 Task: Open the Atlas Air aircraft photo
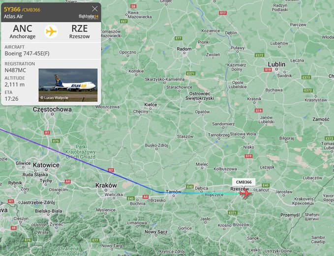(68, 85)
